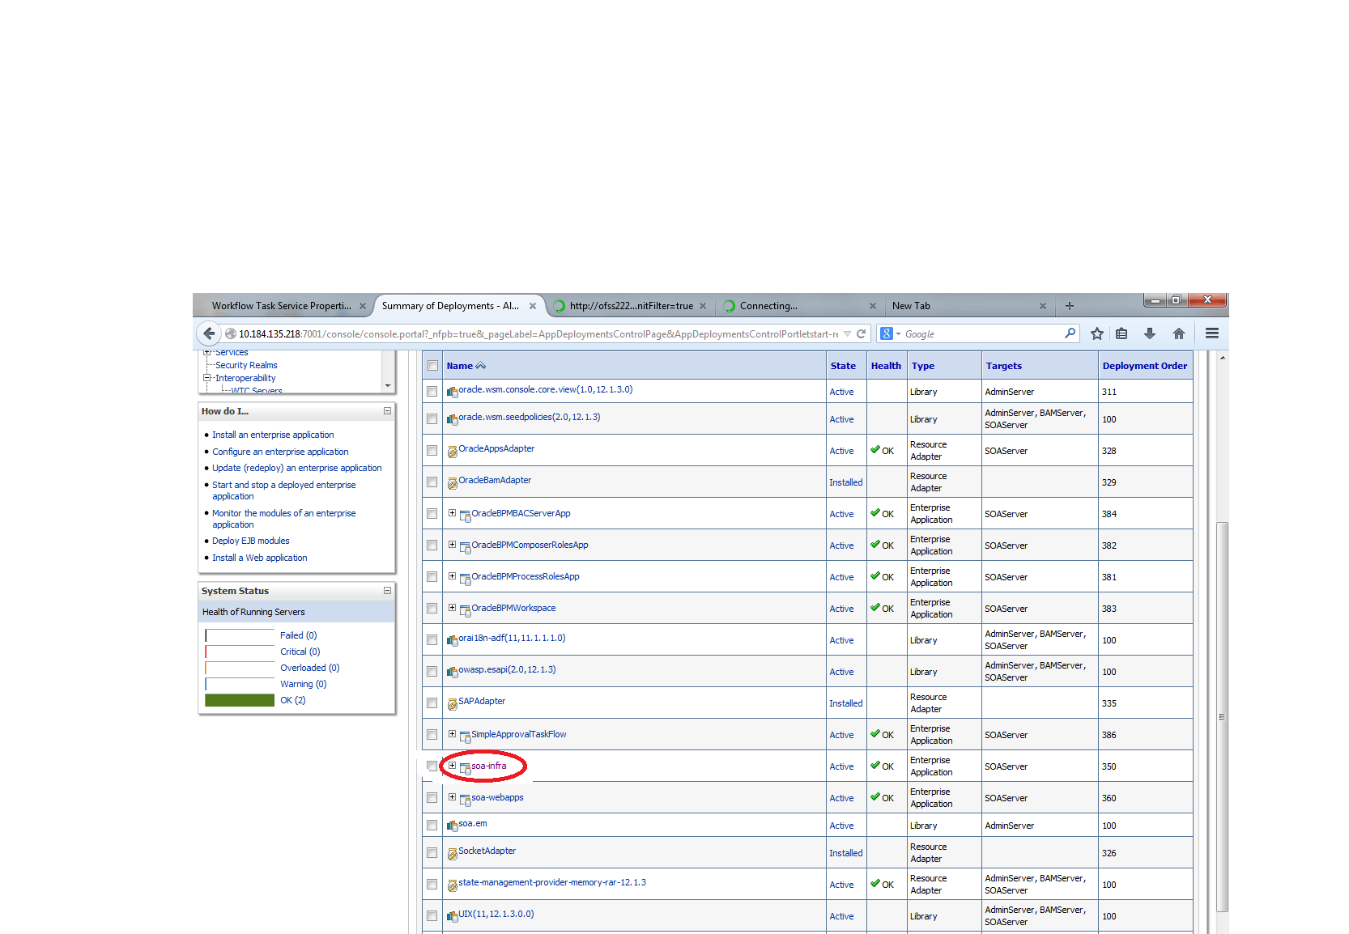Expand the OracleBPMComposerRolesApp deployment

[x=452, y=544]
